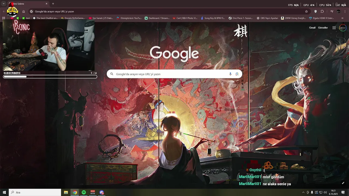Close the Yeni Sekme tab
The height and width of the screenshot is (196, 349).
coord(47,4)
